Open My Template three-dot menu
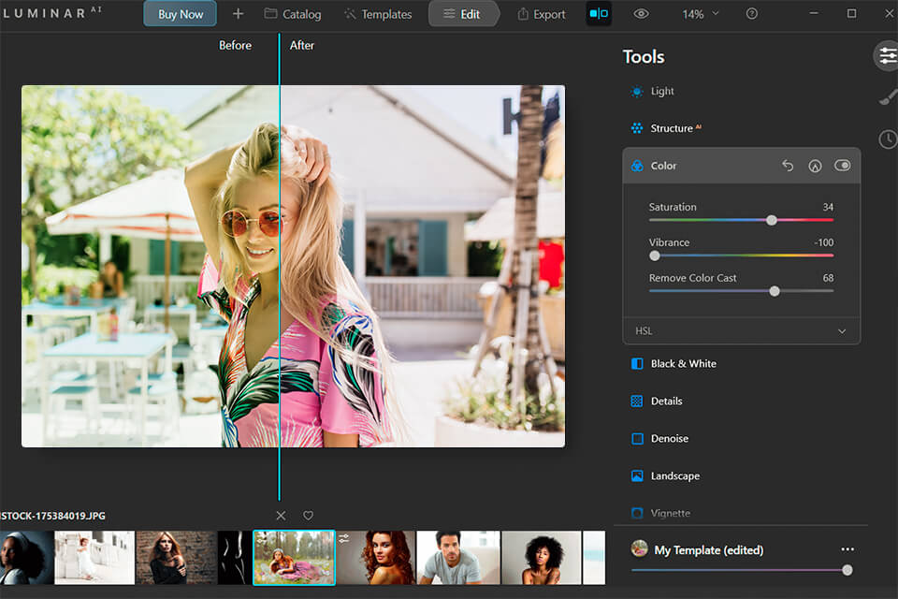 pos(847,549)
